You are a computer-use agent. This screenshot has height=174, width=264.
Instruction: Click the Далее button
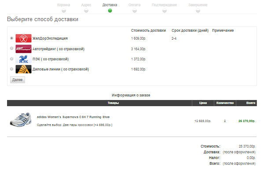pyautogui.click(x=18, y=80)
